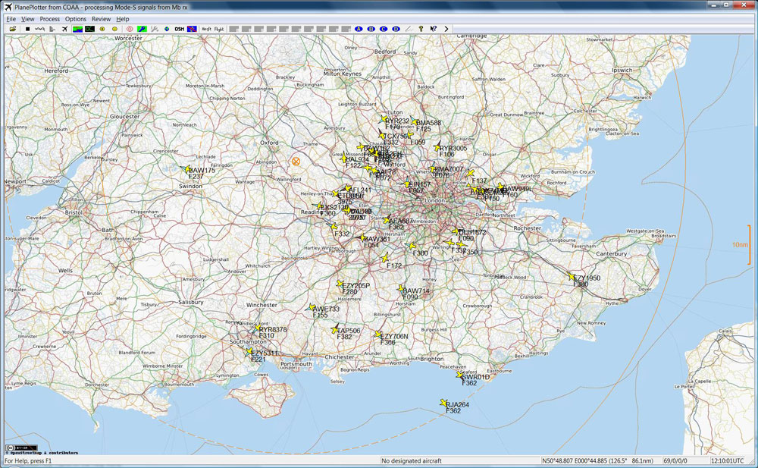
Task: Click the open file folder icon
Action: (13, 29)
